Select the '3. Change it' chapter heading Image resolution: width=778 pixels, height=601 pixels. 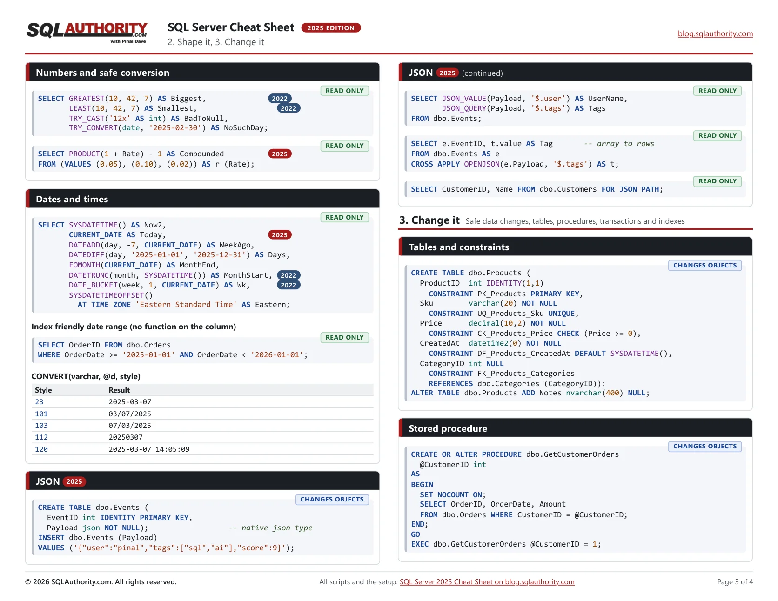429,220
